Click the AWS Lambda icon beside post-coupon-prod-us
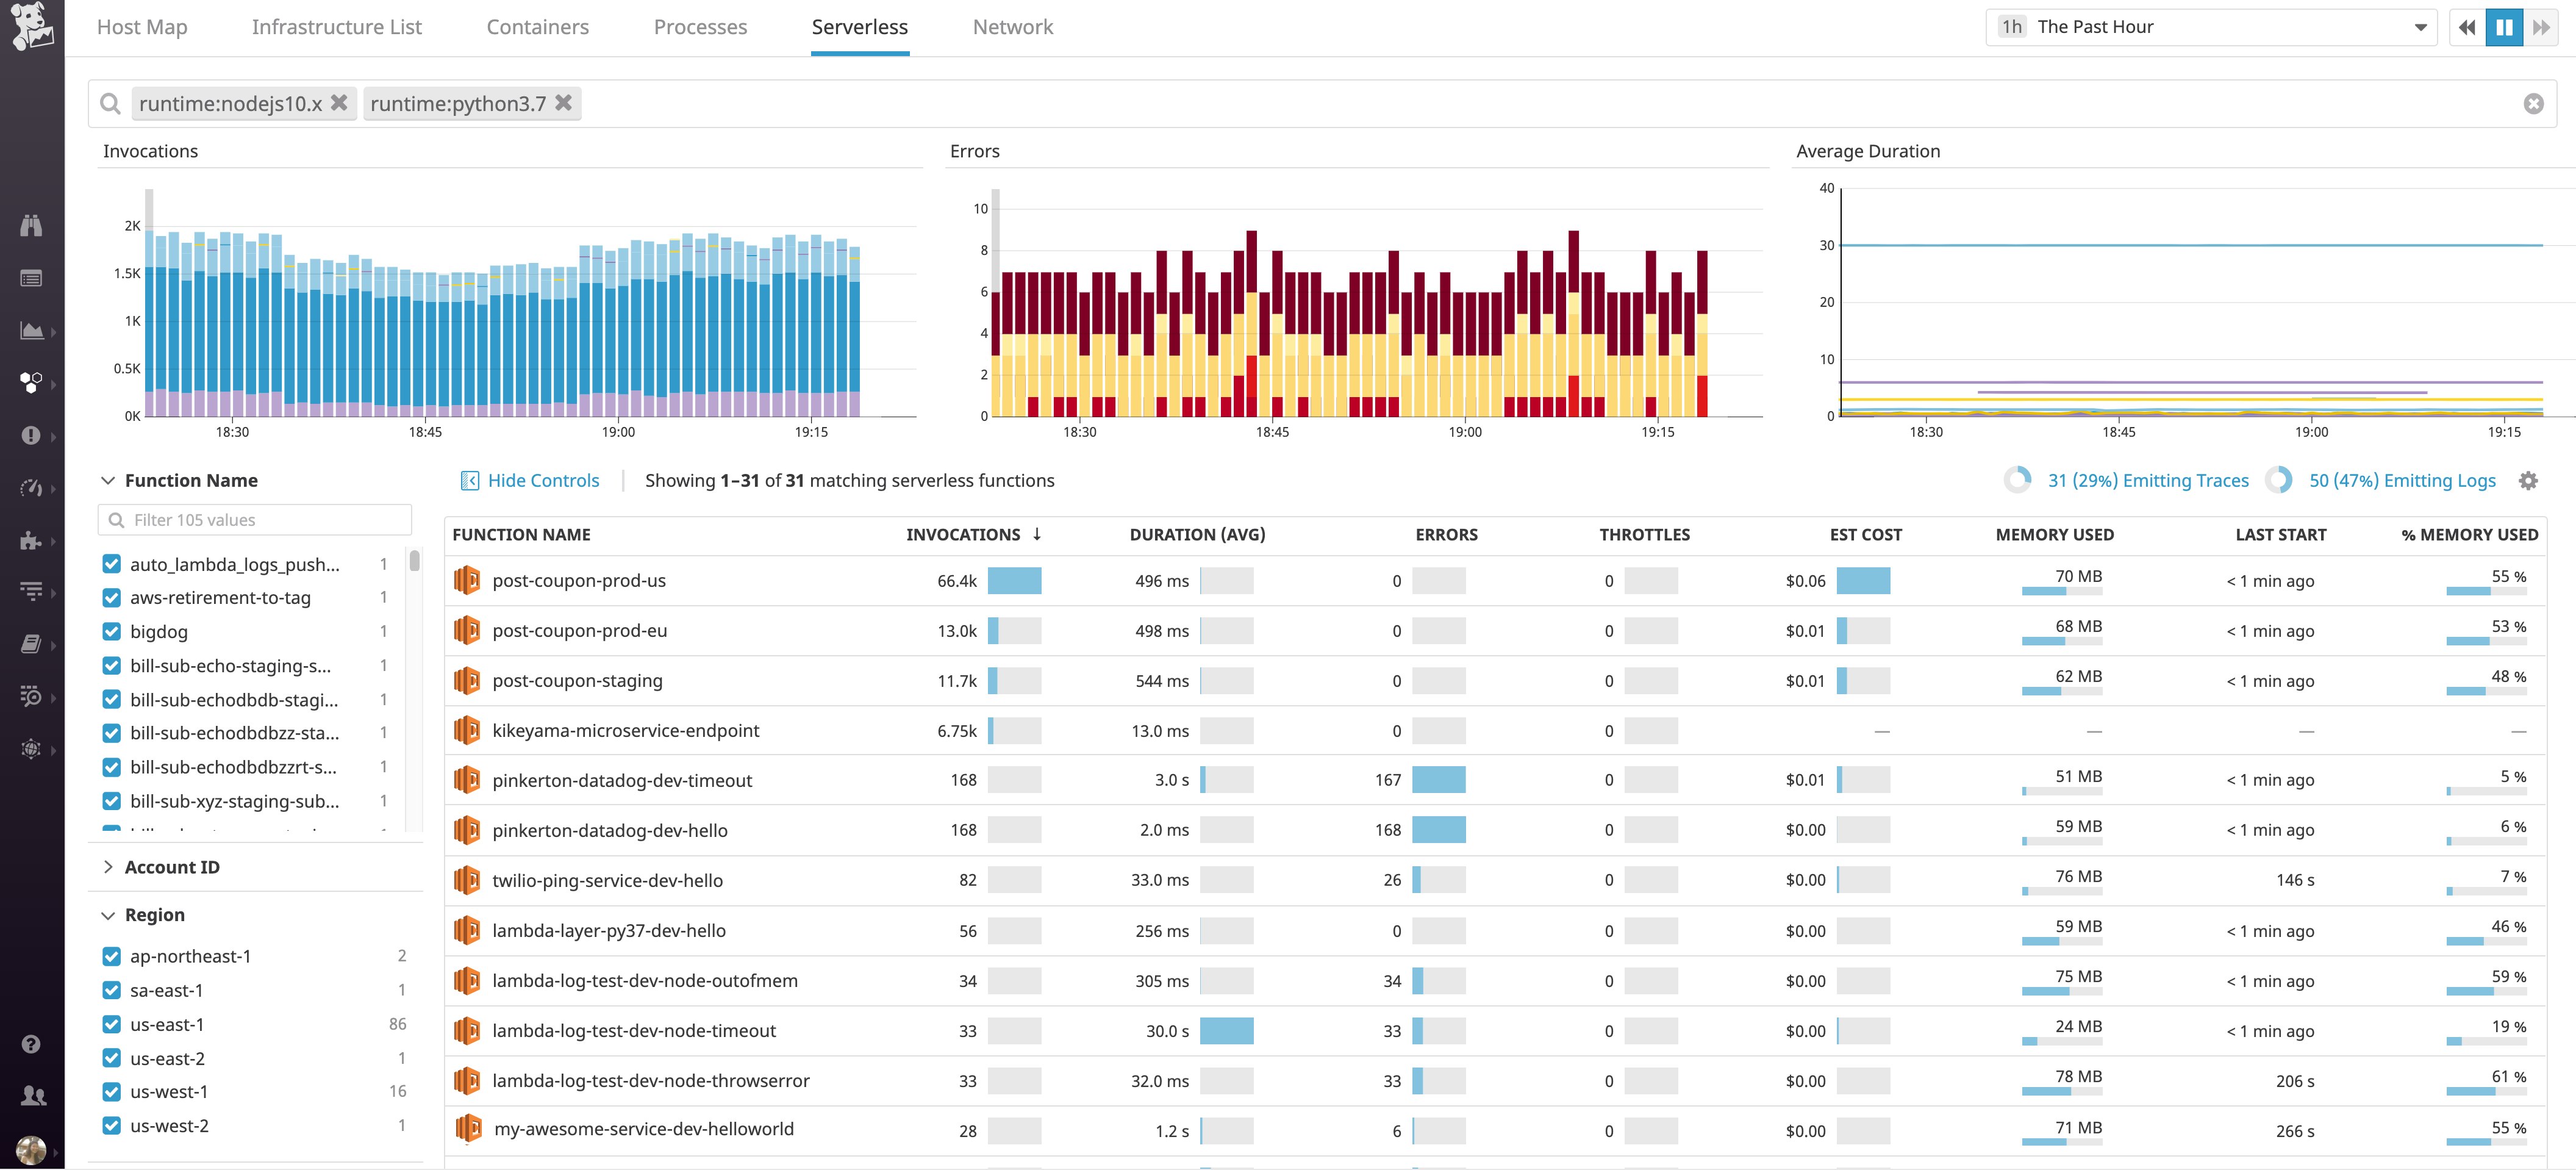The image size is (2576, 1170). coord(468,580)
